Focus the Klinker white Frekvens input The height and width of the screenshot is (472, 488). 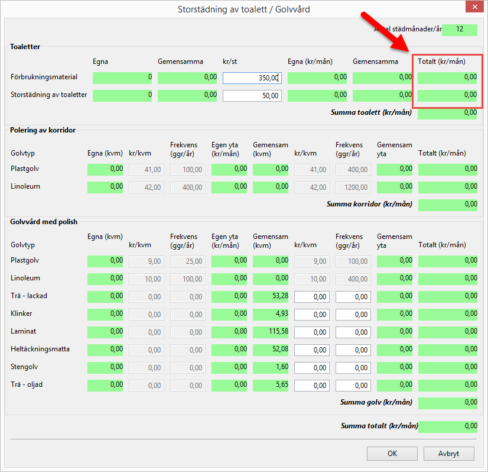click(353, 314)
